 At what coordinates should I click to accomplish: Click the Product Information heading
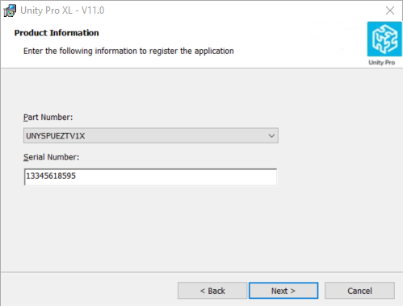point(57,33)
